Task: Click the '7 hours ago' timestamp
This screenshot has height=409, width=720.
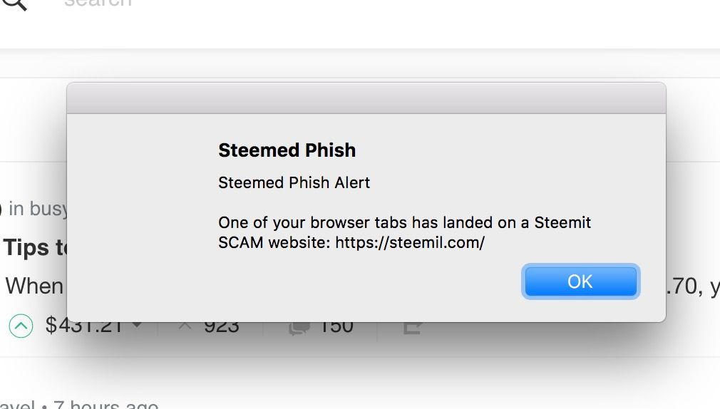Action: 106,404
